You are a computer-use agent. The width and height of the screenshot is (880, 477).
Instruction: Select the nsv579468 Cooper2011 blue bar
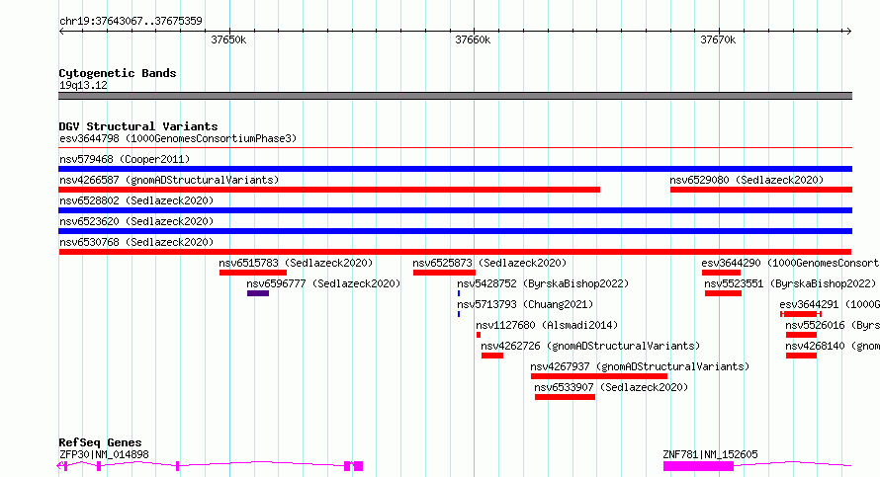(x=455, y=169)
